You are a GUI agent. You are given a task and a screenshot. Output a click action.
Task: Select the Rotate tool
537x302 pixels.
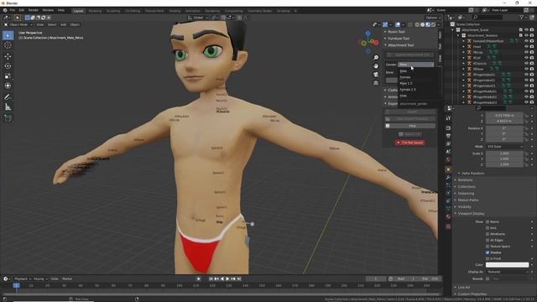pyautogui.click(x=8, y=66)
